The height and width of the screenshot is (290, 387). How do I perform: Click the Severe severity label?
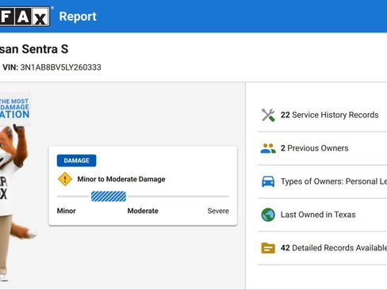(x=218, y=211)
